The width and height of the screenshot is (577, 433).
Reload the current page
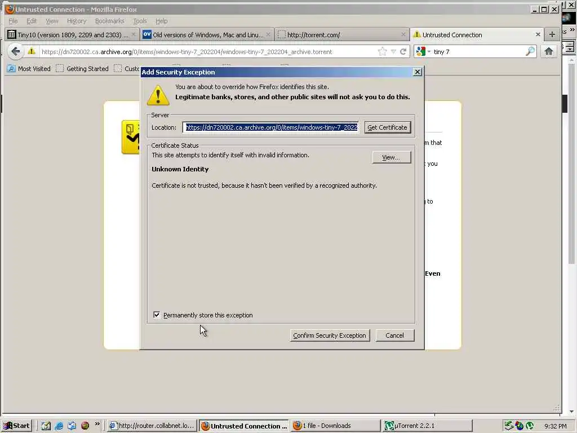pyautogui.click(x=403, y=51)
